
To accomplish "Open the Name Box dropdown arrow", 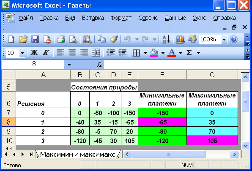I will [69, 65].
